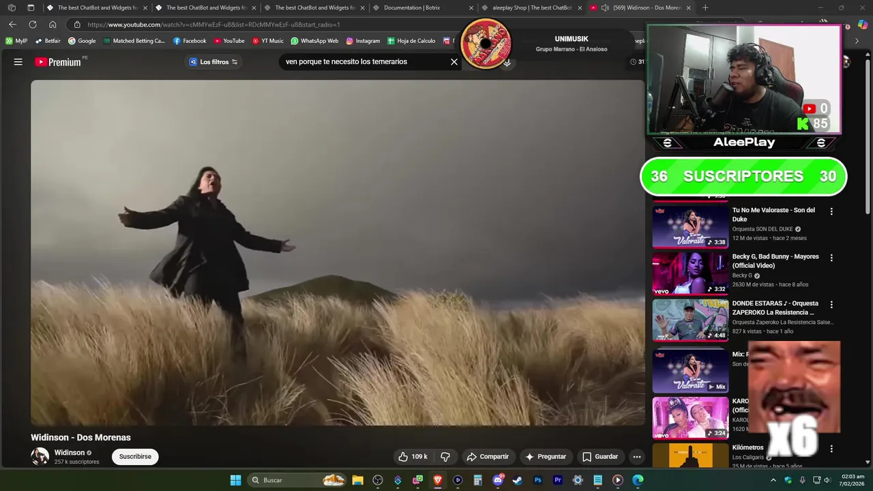Open the Compartir share dialog
This screenshot has width=873, height=491.
click(x=488, y=457)
